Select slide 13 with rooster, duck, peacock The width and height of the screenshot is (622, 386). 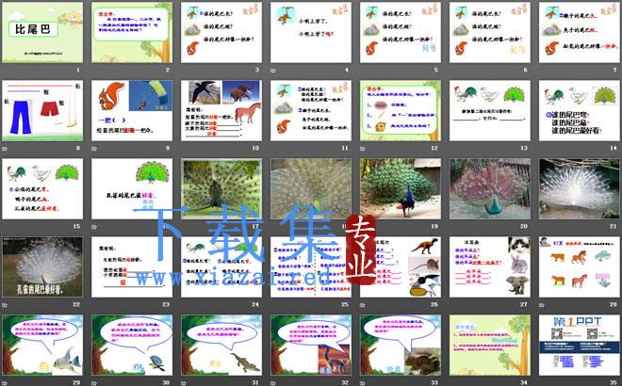click(x=489, y=110)
